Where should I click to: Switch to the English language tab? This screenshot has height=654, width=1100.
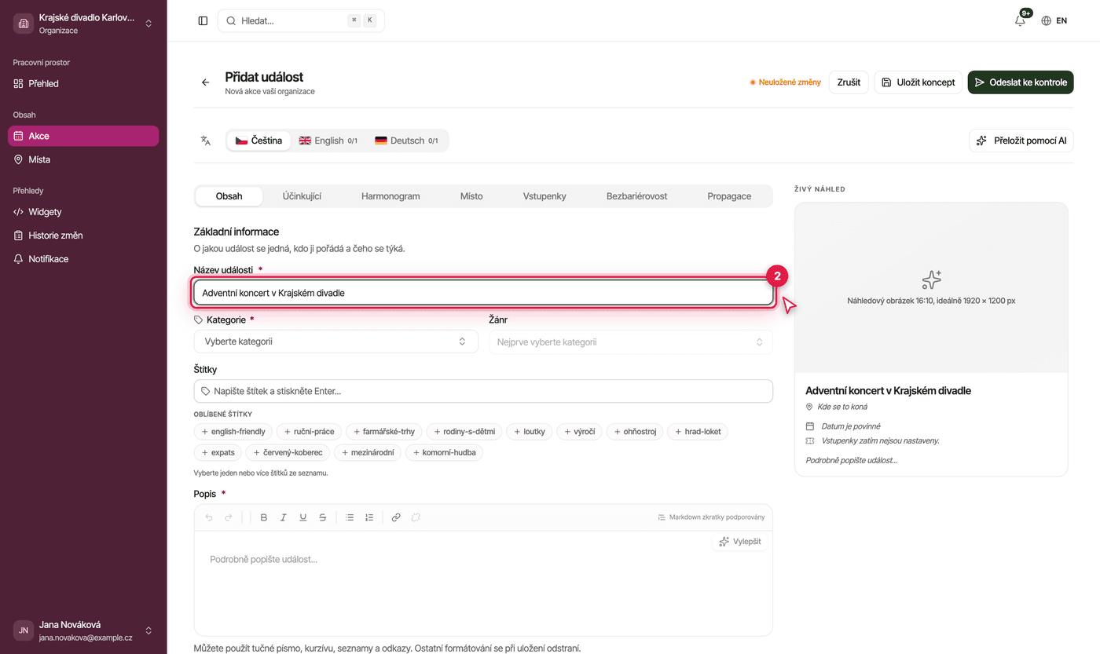pyautogui.click(x=328, y=141)
